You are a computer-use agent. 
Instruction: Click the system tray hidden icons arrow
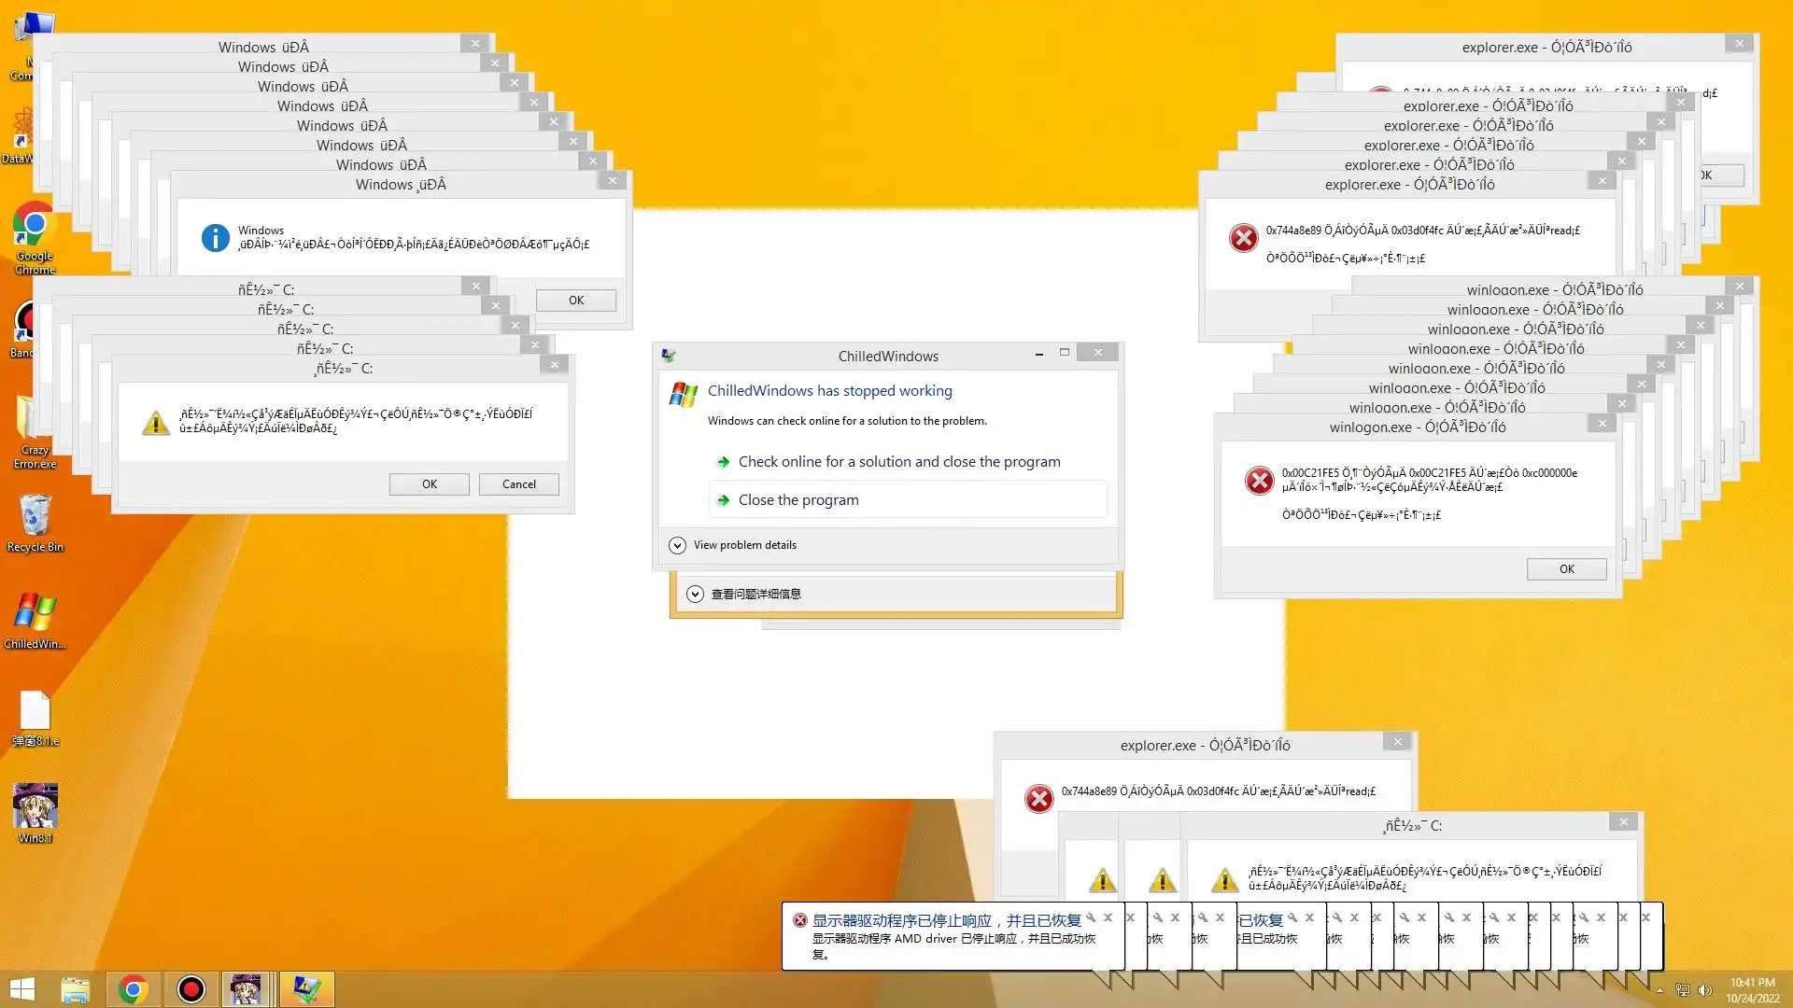[1659, 990]
